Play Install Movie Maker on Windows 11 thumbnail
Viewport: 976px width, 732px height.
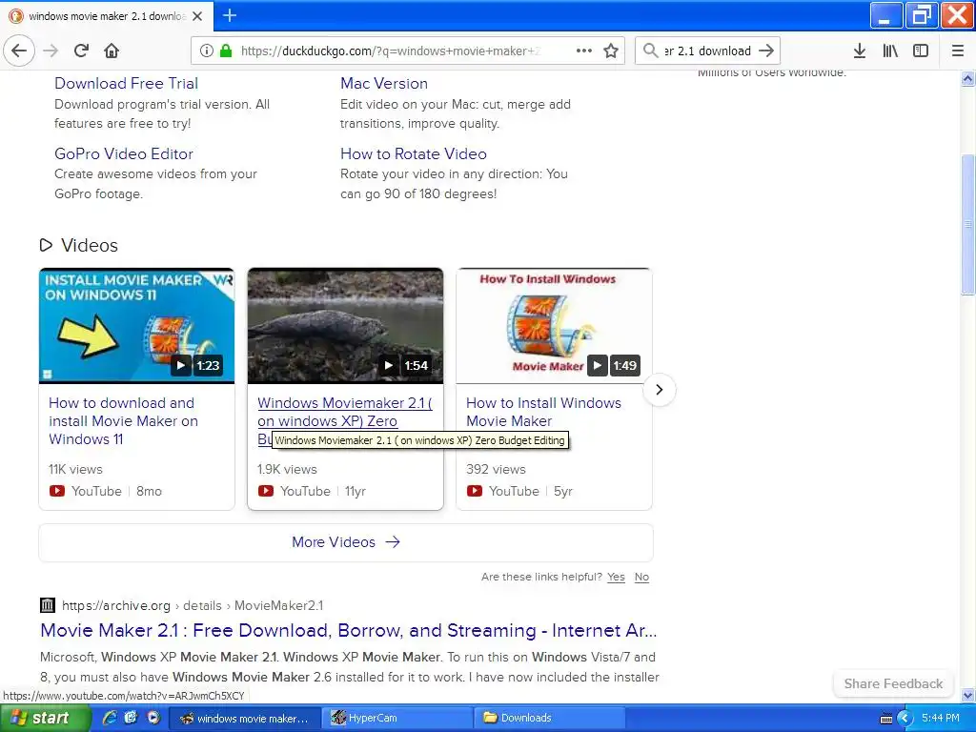click(x=137, y=326)
